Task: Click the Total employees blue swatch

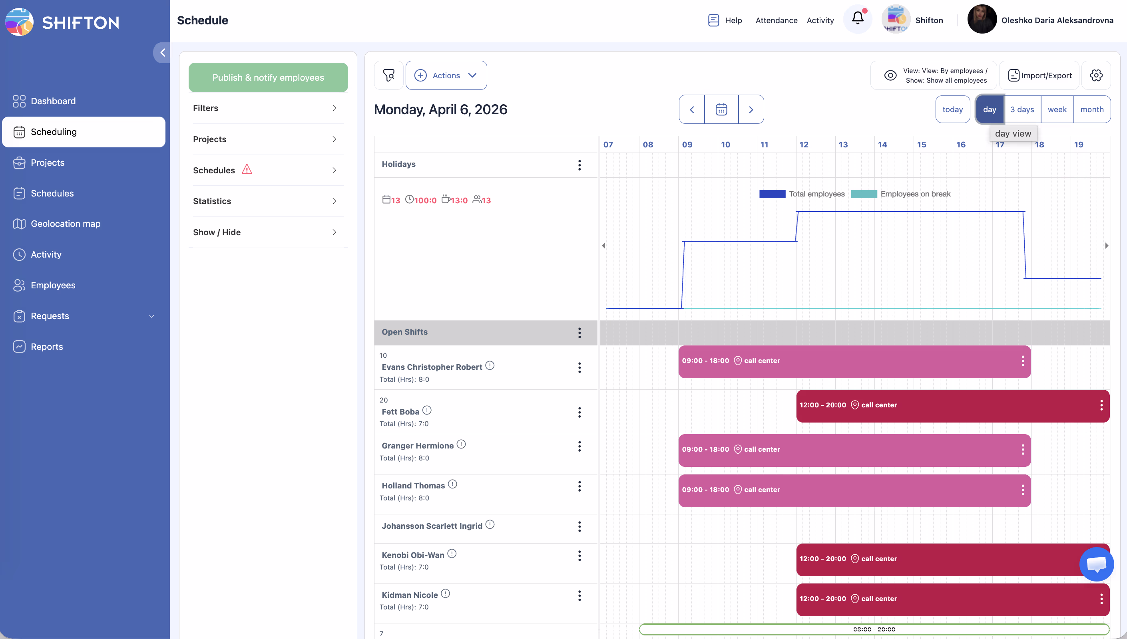Action: [772, 194]
